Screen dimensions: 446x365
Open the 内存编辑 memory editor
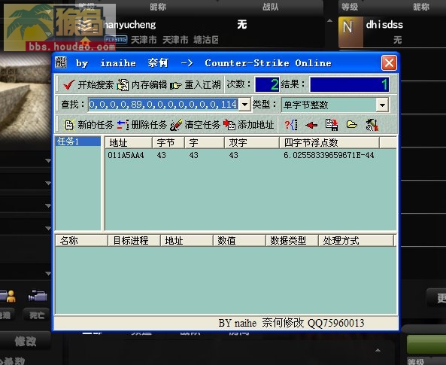142,85
